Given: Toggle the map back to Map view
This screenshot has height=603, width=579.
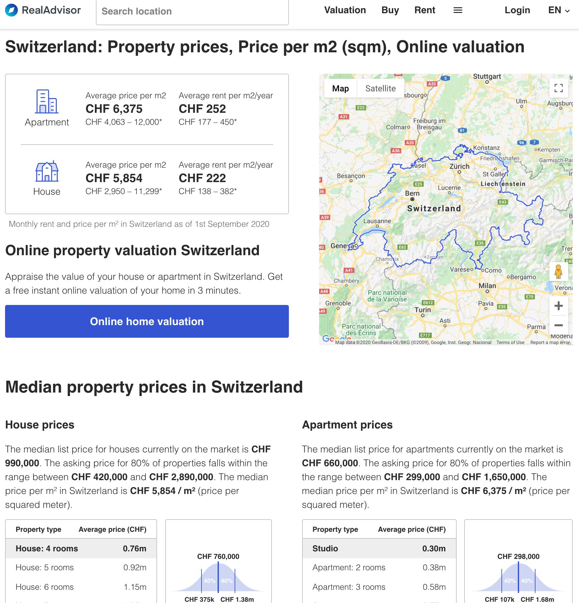Looking at the screenshot, I should (x=340, y=89).
